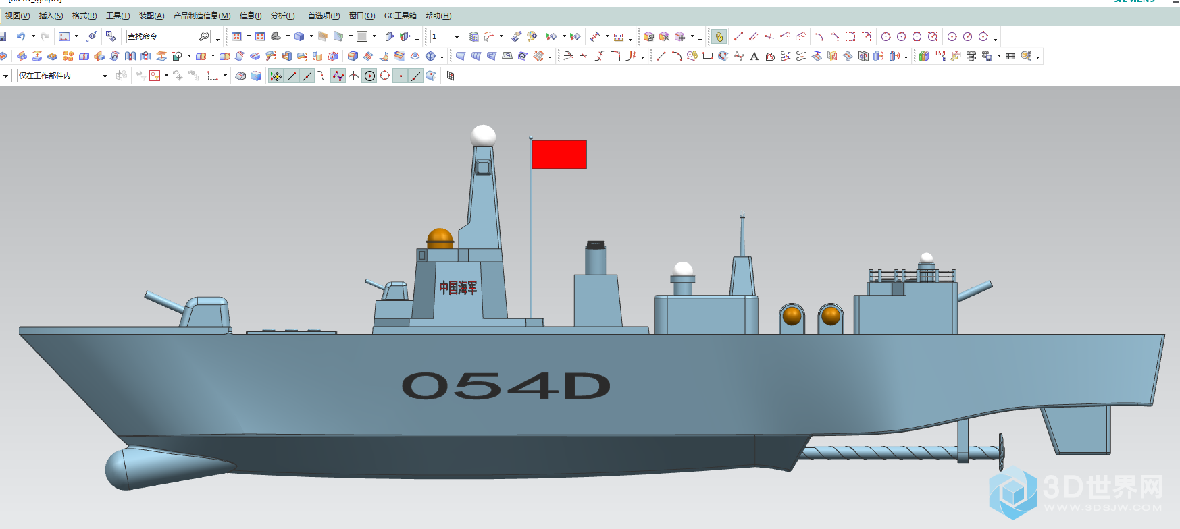Open the 装配(A) menu
This screenshot has height=529, width=1180.
151,16
